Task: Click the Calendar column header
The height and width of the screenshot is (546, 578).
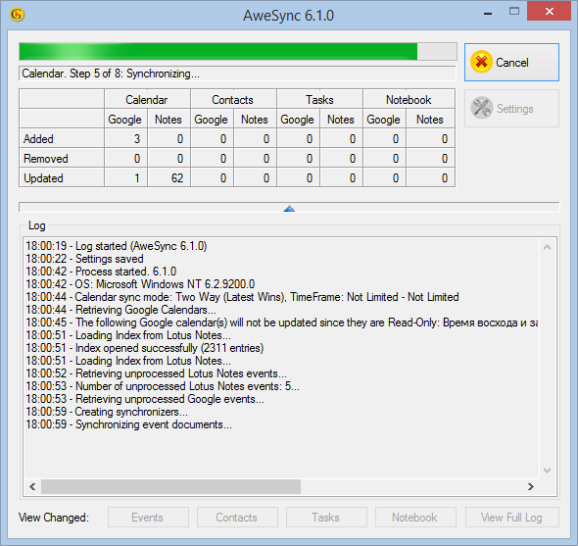Action: (x=147, y=100)
